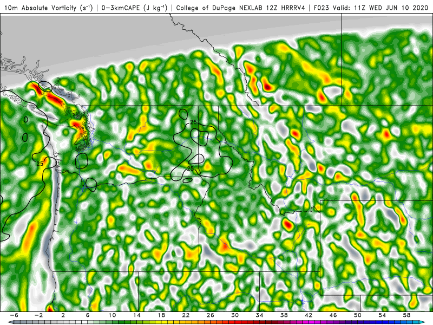Click the colorbar label '34'

click(x=259, y=315)
